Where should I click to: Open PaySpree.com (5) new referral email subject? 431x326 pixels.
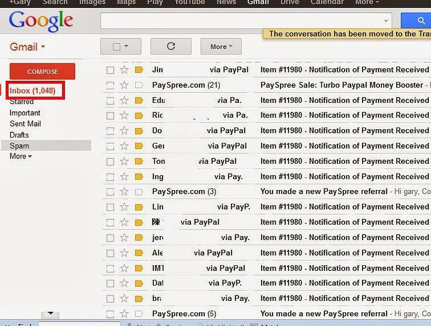[x=324, y=314]
